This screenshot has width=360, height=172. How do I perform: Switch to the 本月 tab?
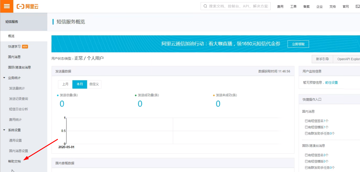click(x=80, y=84)
